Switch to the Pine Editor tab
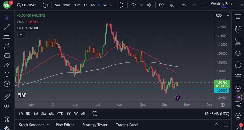 (65, 125)
